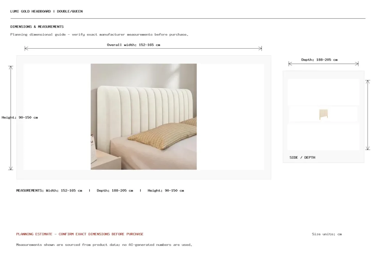Click the 'SIDE / DEPTH' caption
The width and height of the screenshot is (377, 264).
click(x=302, y=158)
